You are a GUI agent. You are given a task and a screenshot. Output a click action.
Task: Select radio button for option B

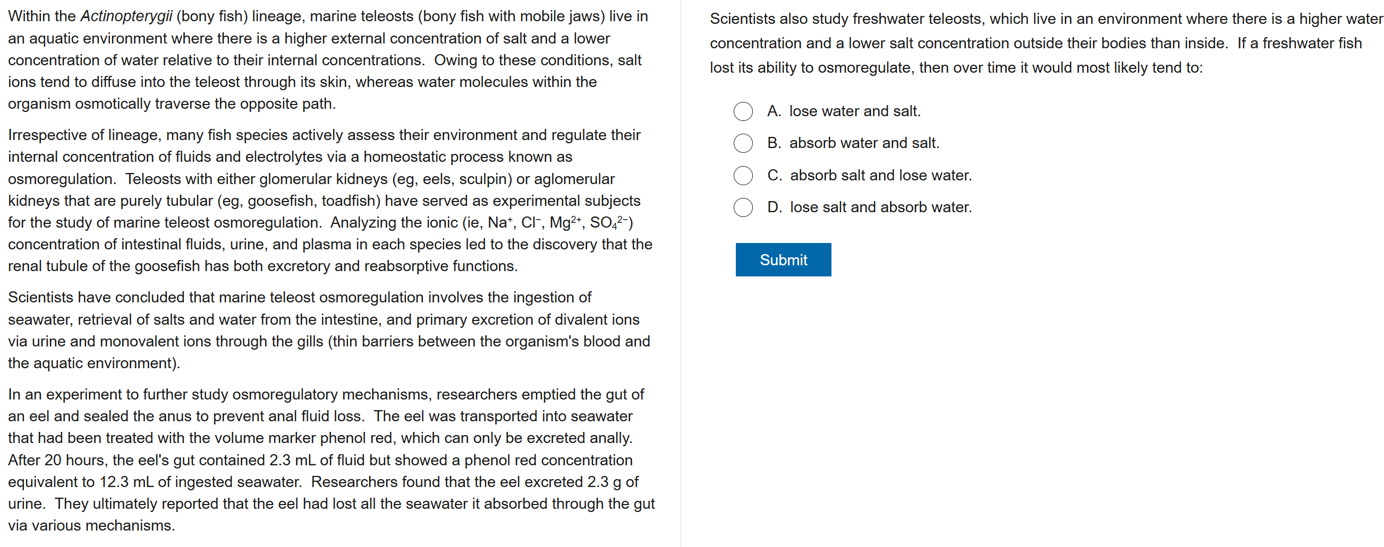[743, 143]
